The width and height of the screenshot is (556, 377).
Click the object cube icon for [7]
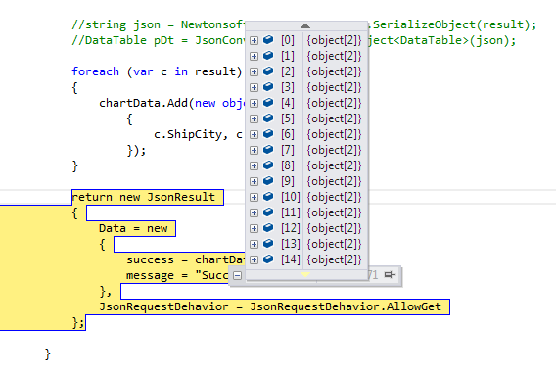[x=268, y=149]
